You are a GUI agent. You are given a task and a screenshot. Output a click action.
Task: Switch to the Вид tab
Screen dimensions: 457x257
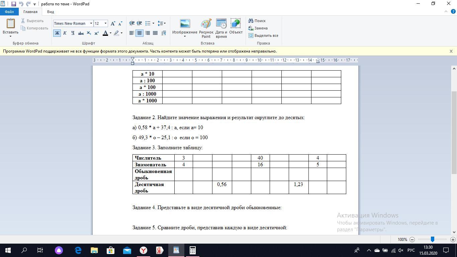pyautogui.click(x=51, y=12)
